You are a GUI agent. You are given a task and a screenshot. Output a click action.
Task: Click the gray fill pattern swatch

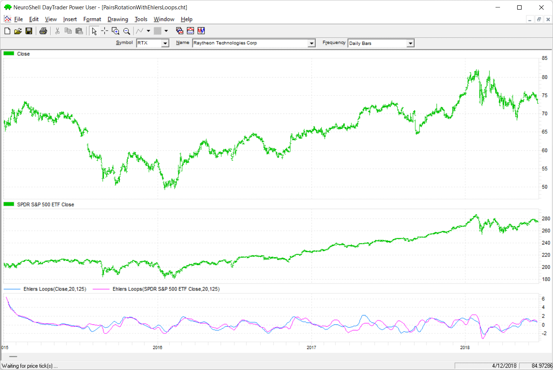(158, 31)
